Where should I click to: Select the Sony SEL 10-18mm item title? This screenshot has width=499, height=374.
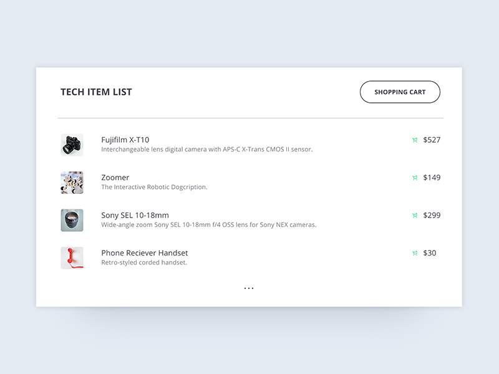(135, 214)
